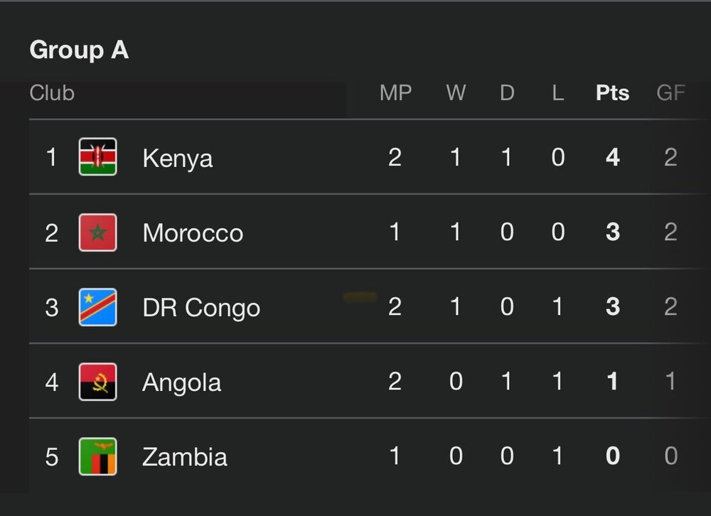Click the W column header
This screenshot has width=711, height=516.
pos(456,93)
